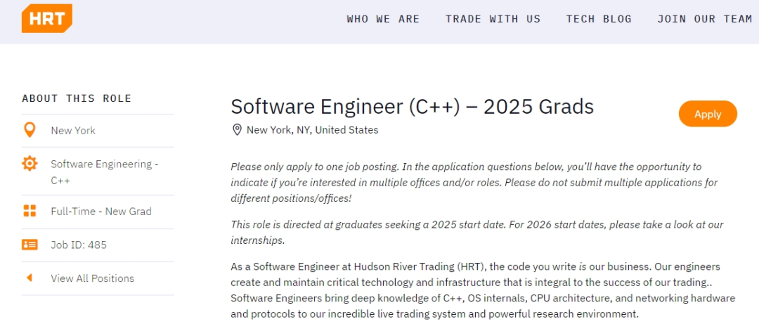Open the WHO WE ARE menu
The image size is (759, 324).
click(x=383, y=19)
